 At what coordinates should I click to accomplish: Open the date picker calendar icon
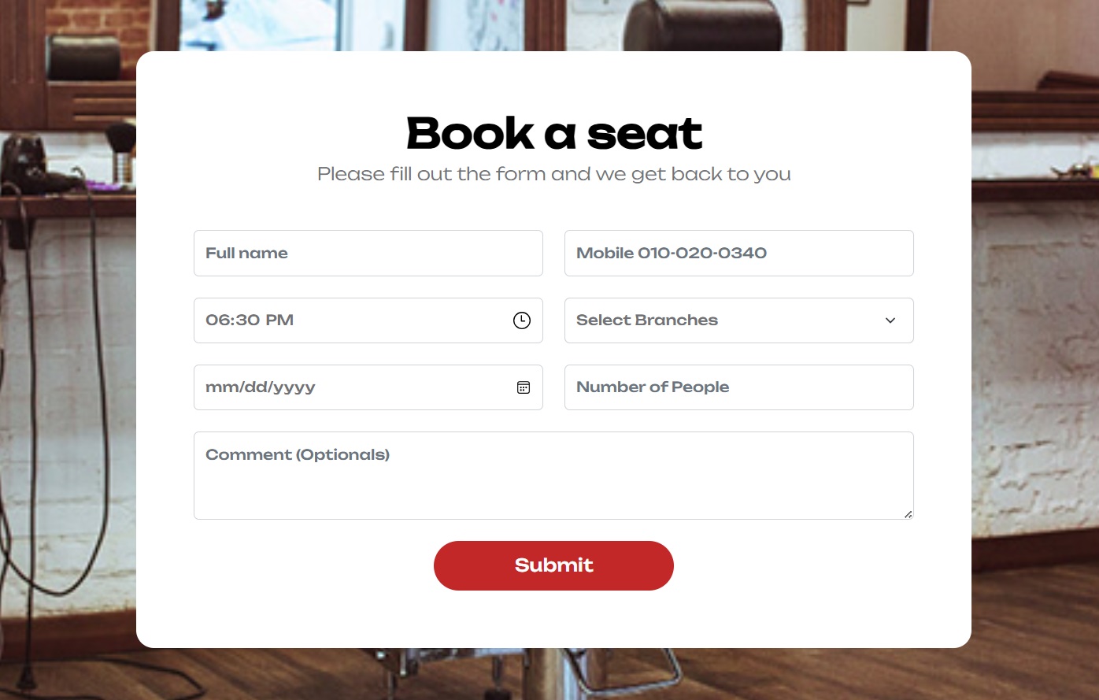524,387
